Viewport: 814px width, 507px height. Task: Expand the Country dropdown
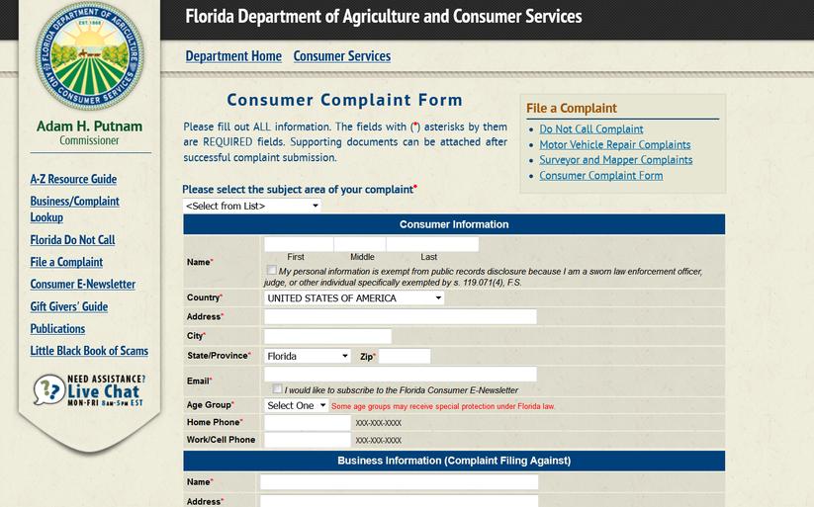(354, 297)
